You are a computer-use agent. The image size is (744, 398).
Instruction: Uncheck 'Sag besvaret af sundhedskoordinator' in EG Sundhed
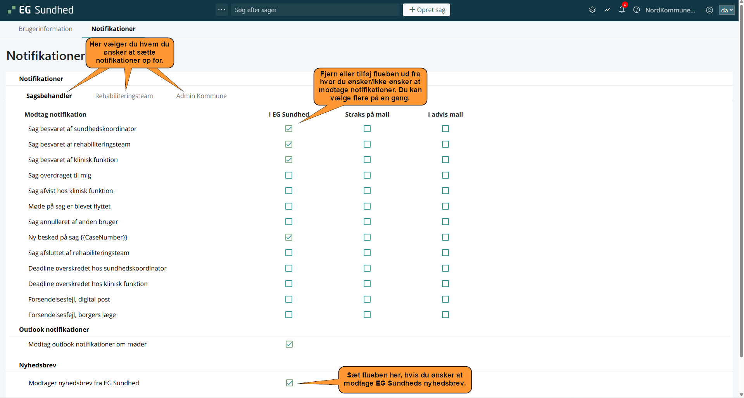[289, 129]
